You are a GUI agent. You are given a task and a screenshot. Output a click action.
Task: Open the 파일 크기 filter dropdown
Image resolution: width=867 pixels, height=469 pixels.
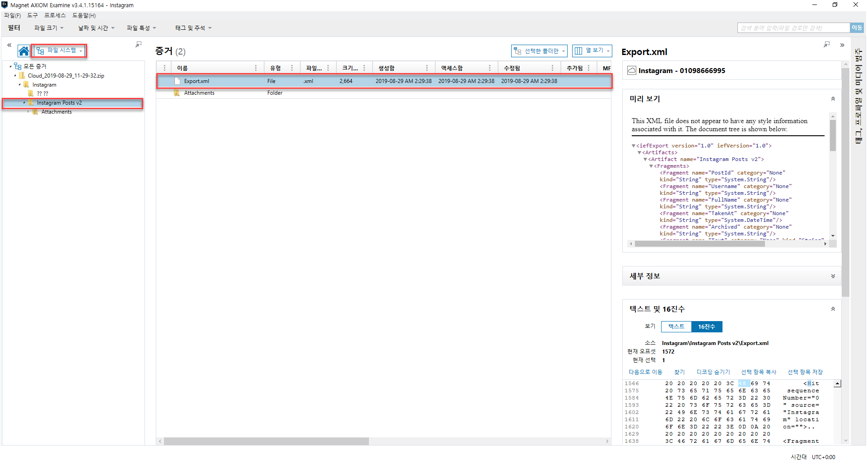click(49, 28)
